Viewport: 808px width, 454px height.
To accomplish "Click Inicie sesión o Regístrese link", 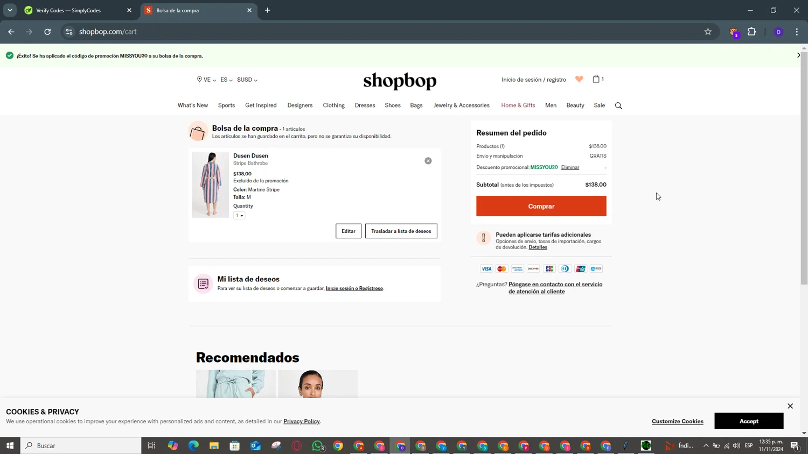I will click(x=354, y=288).
